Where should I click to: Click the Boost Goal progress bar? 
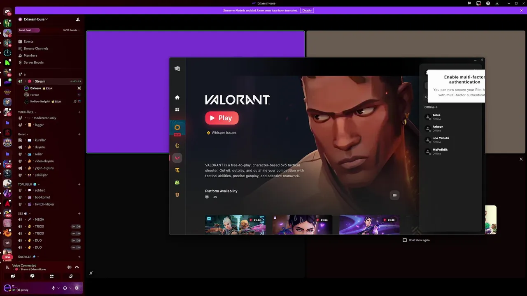[49, 30]
